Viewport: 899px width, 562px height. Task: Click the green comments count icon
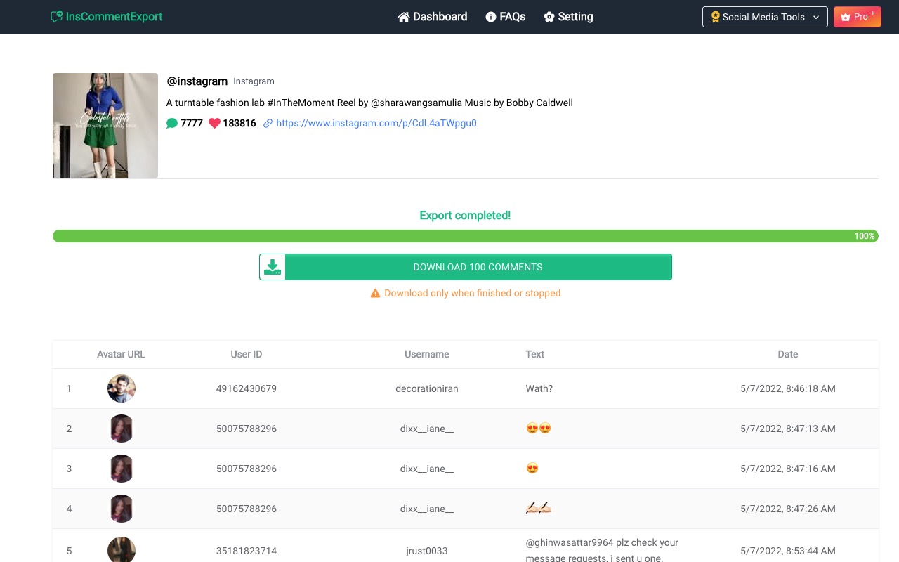coord(172,123)
